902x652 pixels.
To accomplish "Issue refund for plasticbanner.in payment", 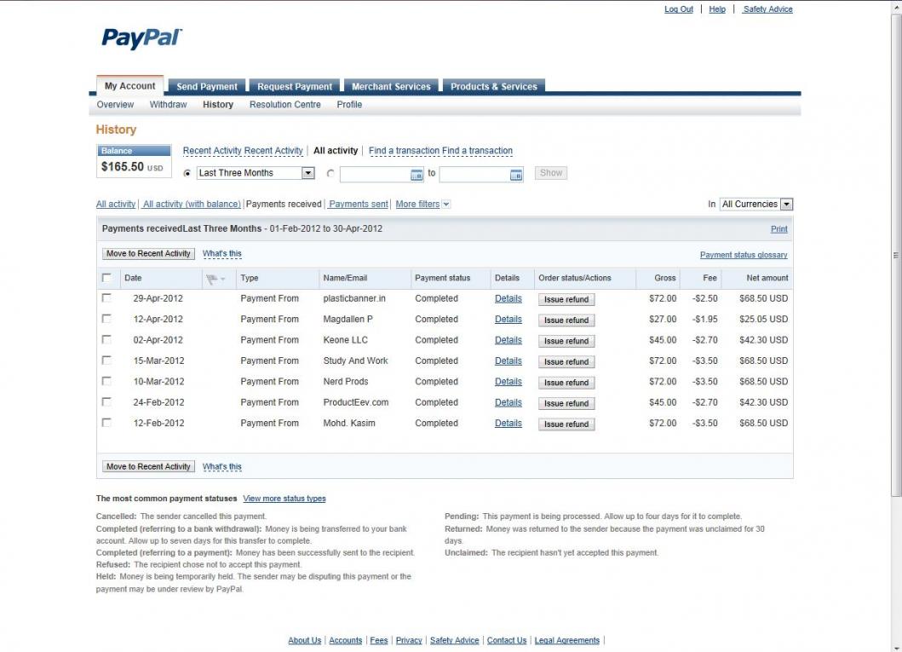I will point(566,299).
